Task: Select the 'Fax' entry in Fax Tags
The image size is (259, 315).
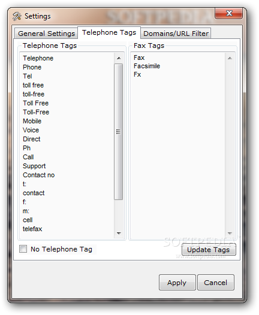Action: (139, 57)
